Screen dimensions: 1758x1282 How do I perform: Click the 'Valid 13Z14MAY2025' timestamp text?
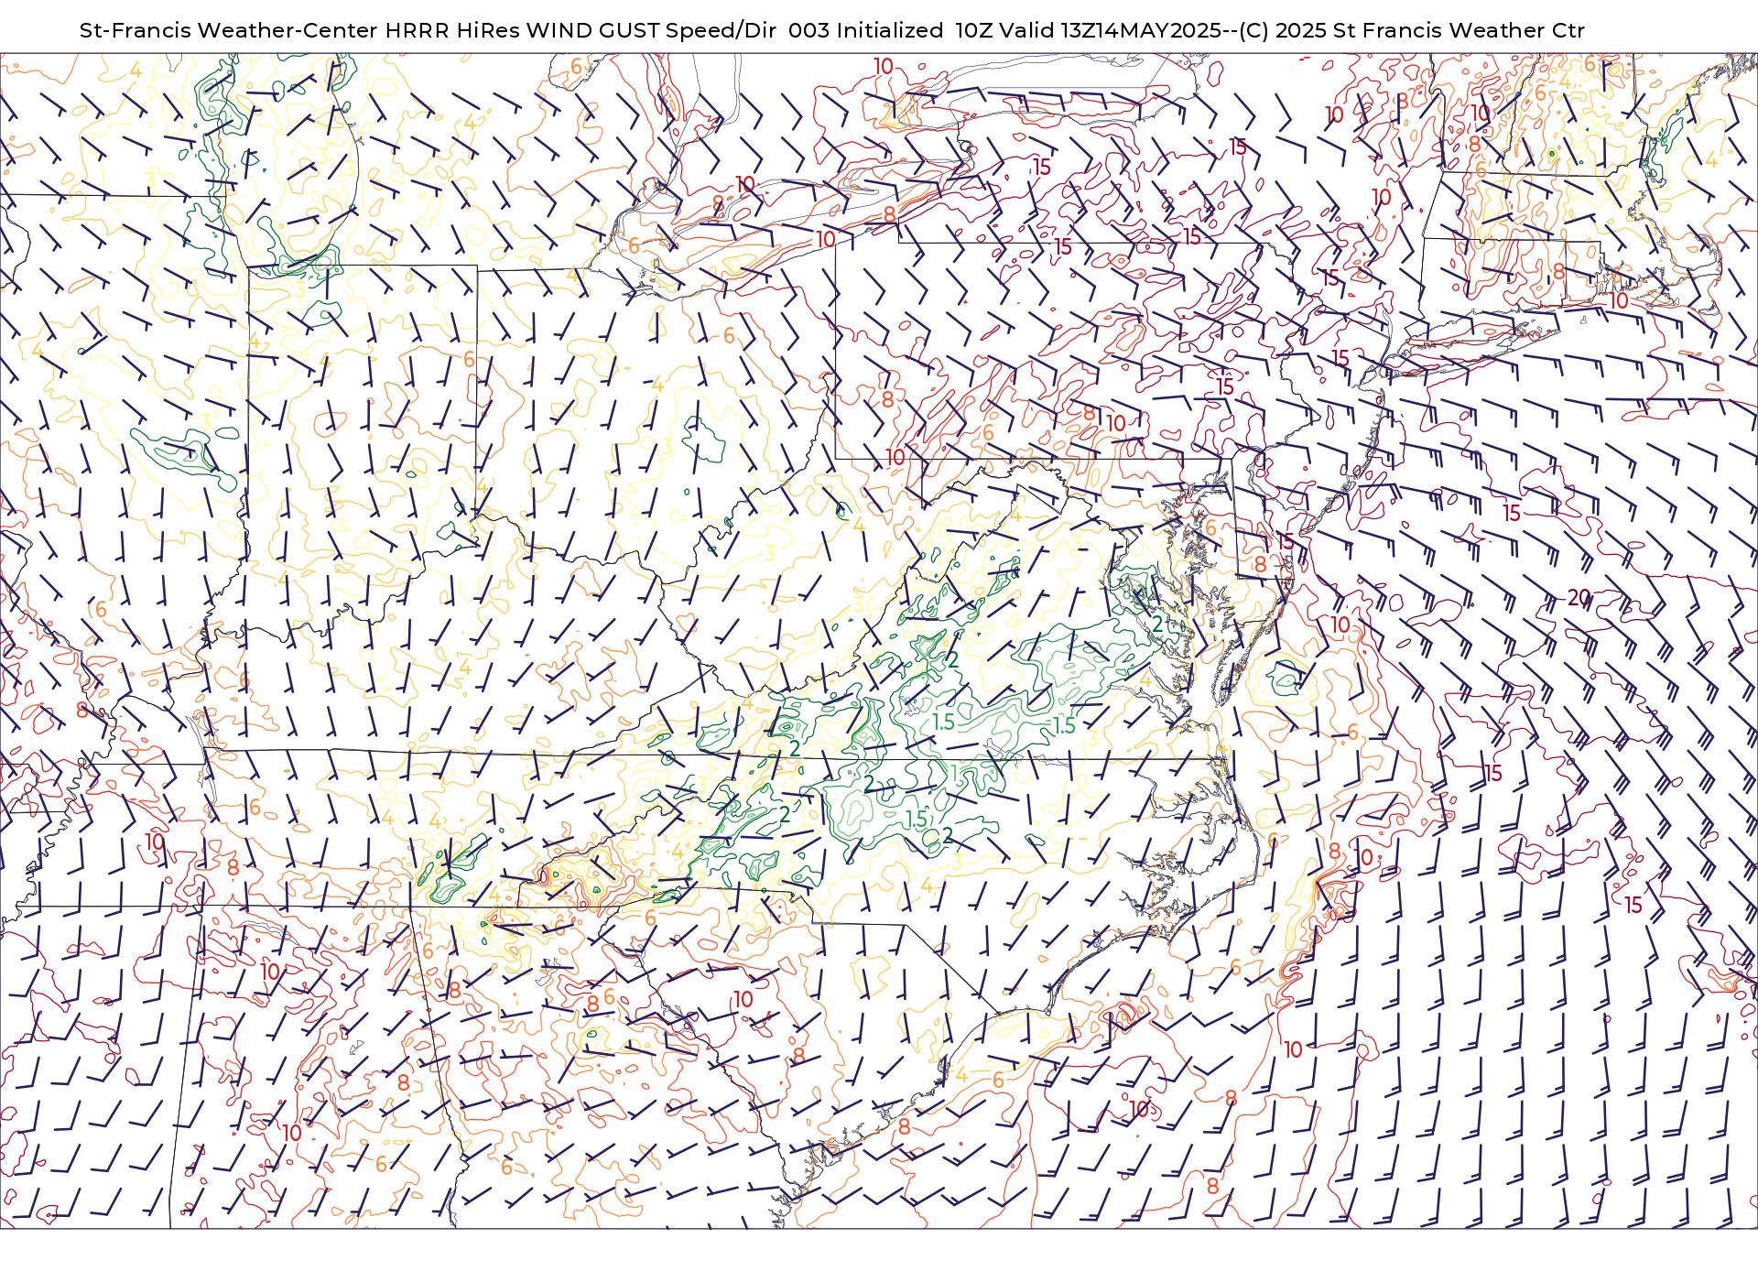pyautogui.click(x=1110, y=30)
